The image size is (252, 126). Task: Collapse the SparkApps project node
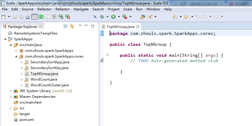pos(5,39)
